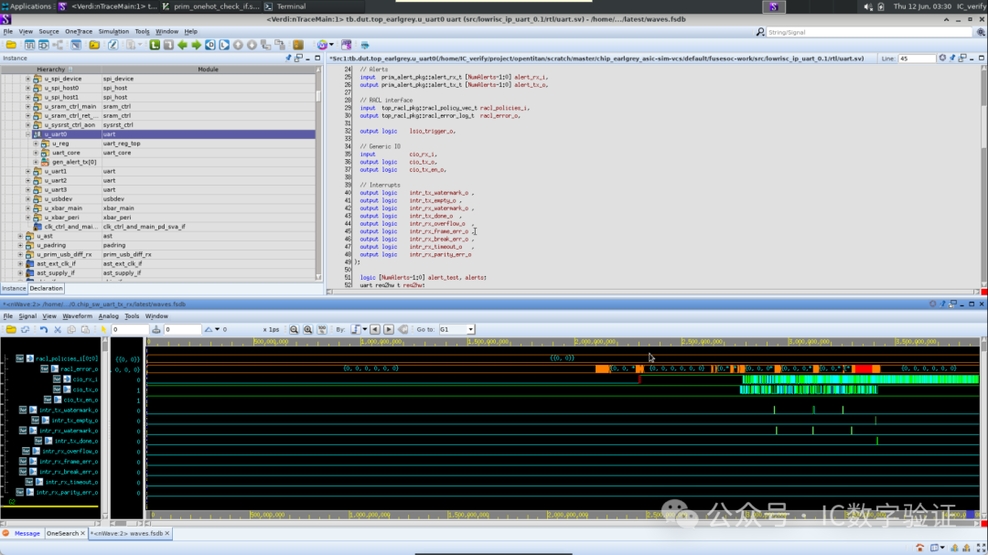Expand the racl_error_o signal group in nWave
This screenshot has height=555, width=988.
(56, 369)
